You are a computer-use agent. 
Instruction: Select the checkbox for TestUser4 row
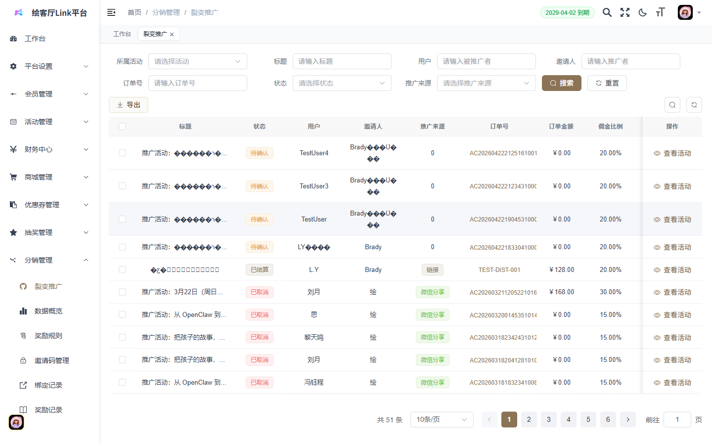122,153
